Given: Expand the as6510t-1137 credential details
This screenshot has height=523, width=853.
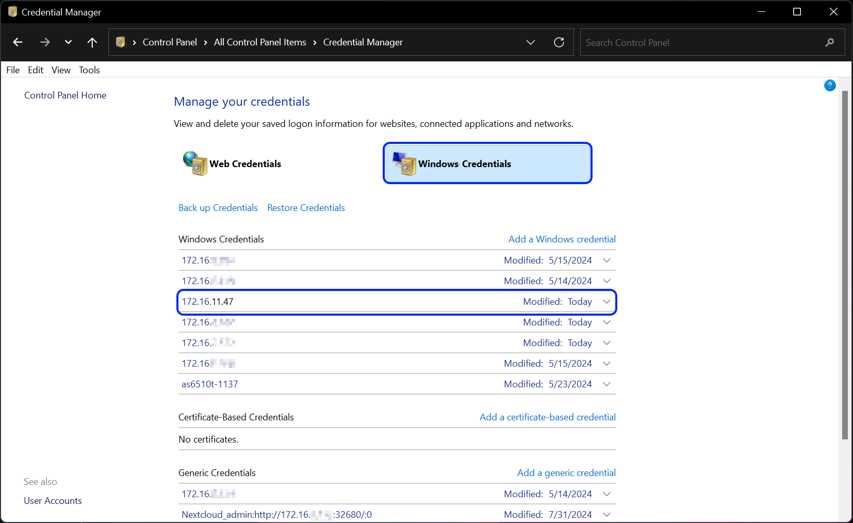Looking at the screenshot, I should [x=606, y=384].
